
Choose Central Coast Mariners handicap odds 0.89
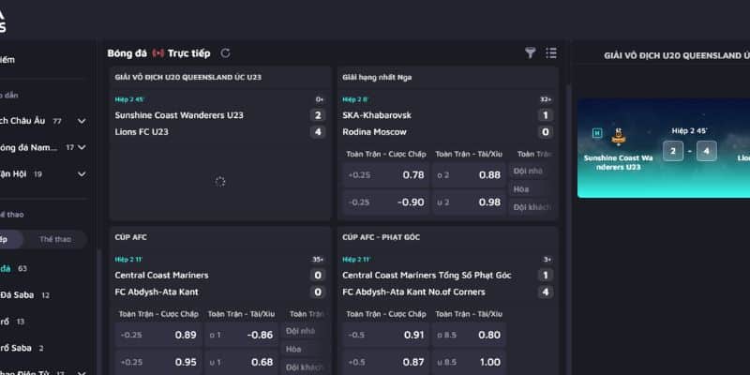[157, 335]
